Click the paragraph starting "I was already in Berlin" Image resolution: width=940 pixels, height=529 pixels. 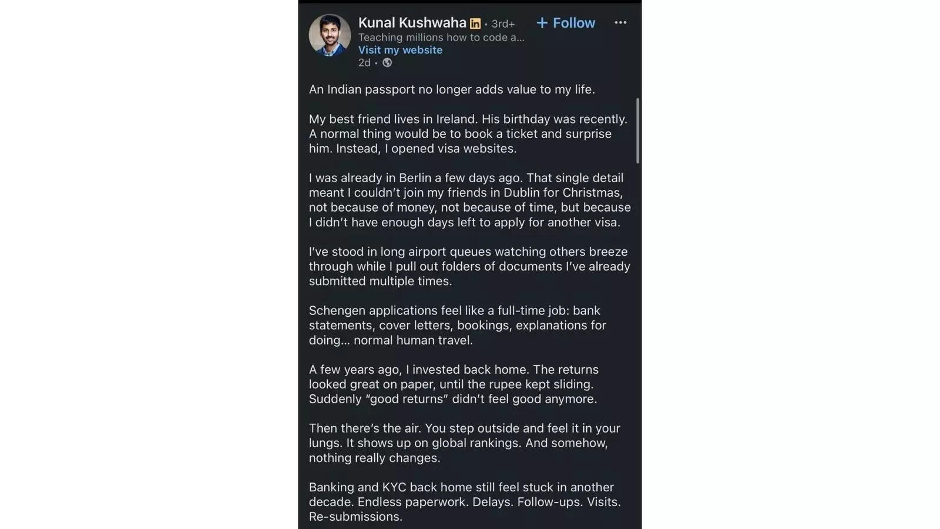coord(469,200)
